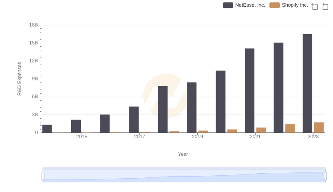Select the NetEase 2022 bar
Screen dimensions: 333x192
coord(278,87)
